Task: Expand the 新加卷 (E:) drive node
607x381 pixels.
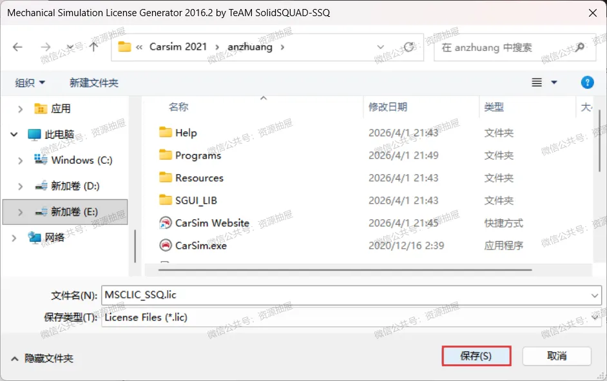Action: click(x=20, y=212)
